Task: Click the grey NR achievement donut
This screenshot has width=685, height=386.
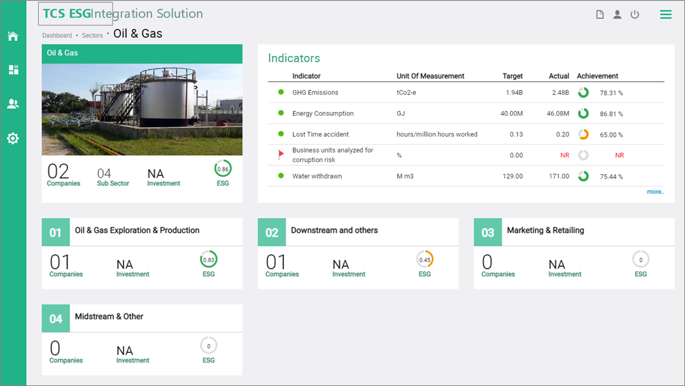Action: 583,155
